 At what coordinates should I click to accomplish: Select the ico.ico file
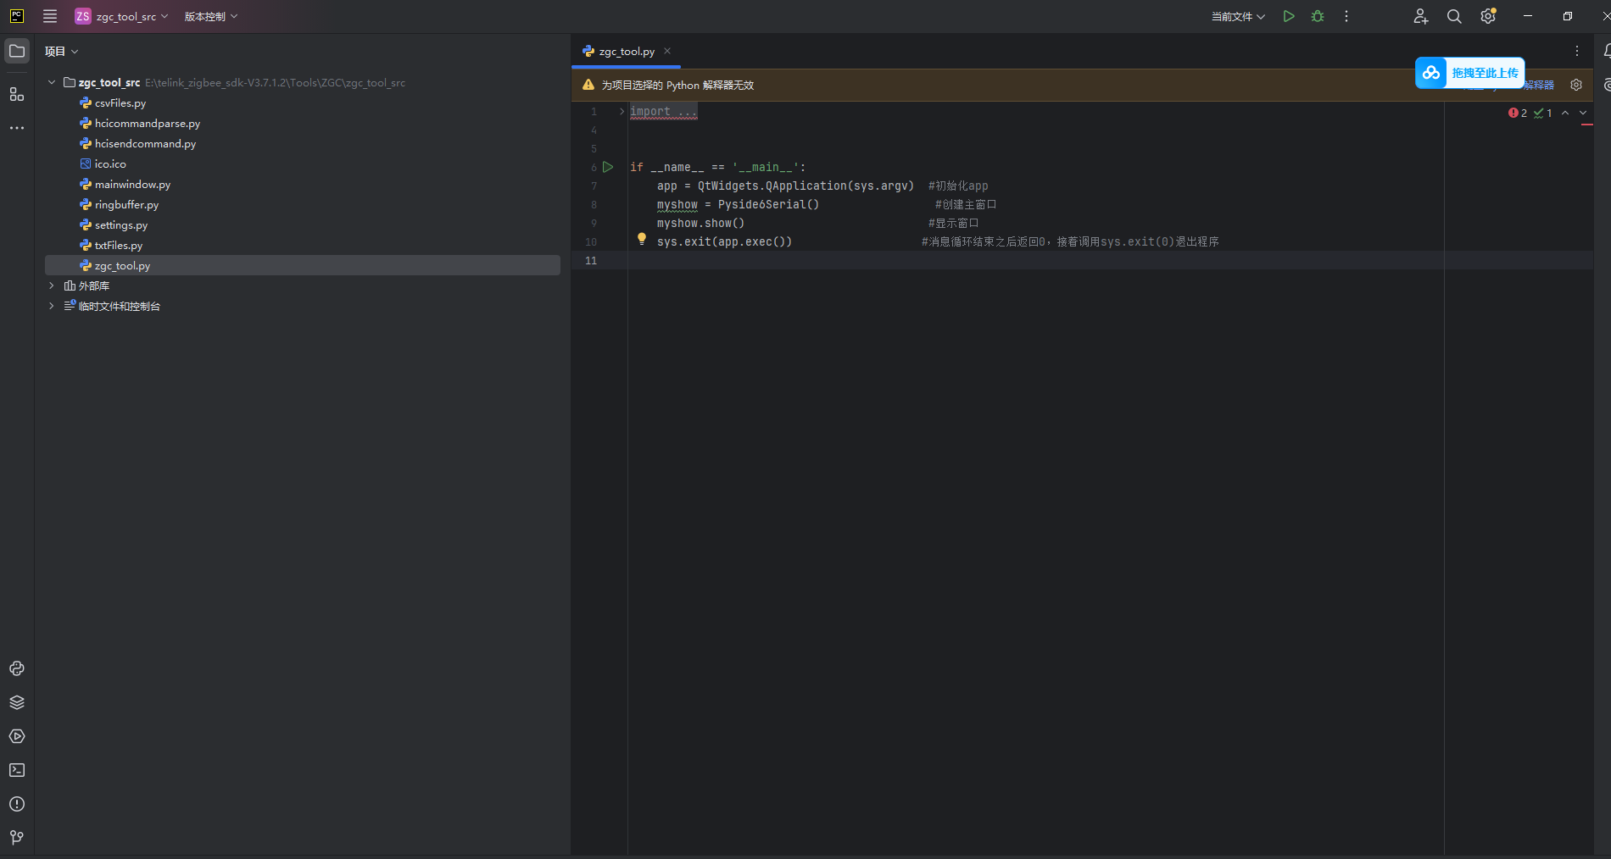(x=110, y=163)
